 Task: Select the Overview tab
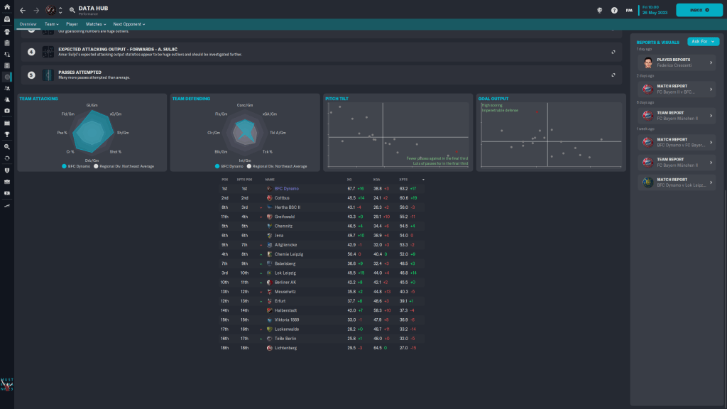[x=28, y=24]
